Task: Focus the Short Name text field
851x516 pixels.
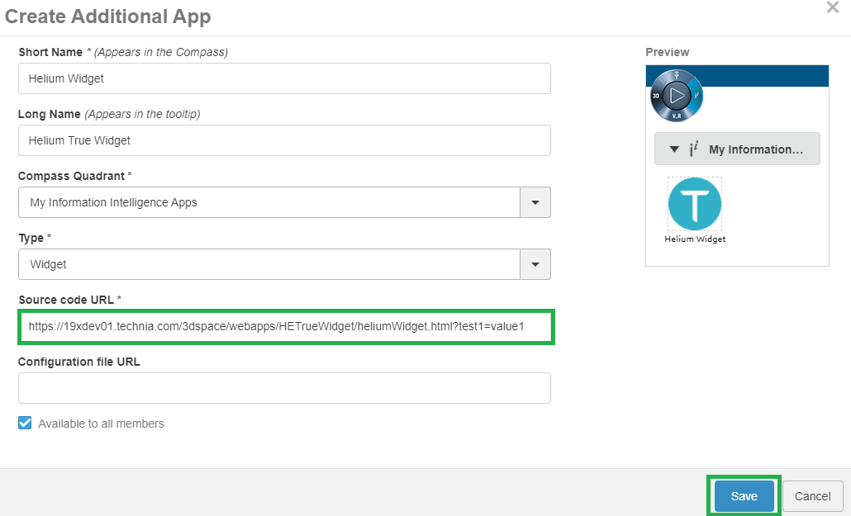Action: (284, 78)
